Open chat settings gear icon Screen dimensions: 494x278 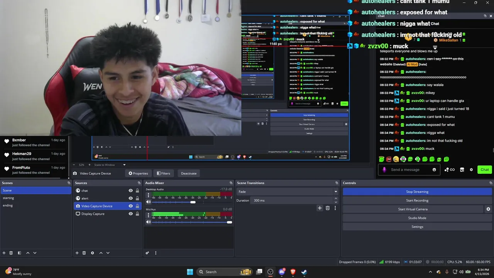(471, 170)
